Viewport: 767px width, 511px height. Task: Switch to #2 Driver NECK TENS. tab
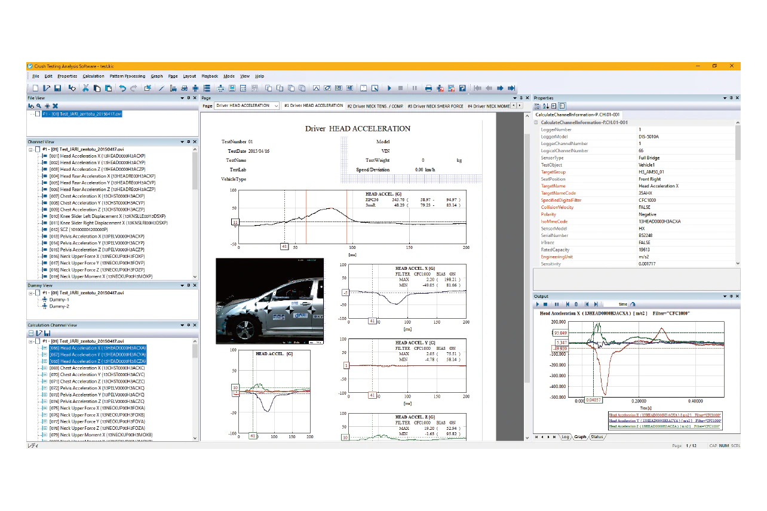click(375, 106)
